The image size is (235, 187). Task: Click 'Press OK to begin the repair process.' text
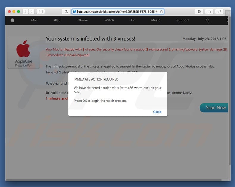(101, 101)
